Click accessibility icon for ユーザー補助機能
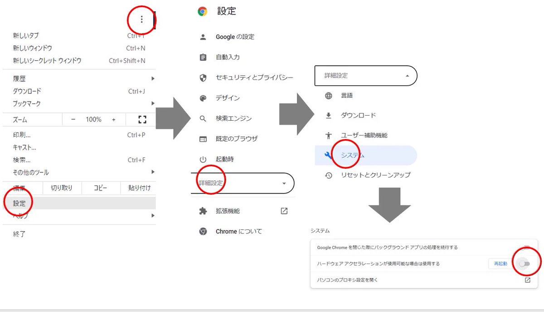This screenshot has height=312, width=544. [x=329, y=135]
